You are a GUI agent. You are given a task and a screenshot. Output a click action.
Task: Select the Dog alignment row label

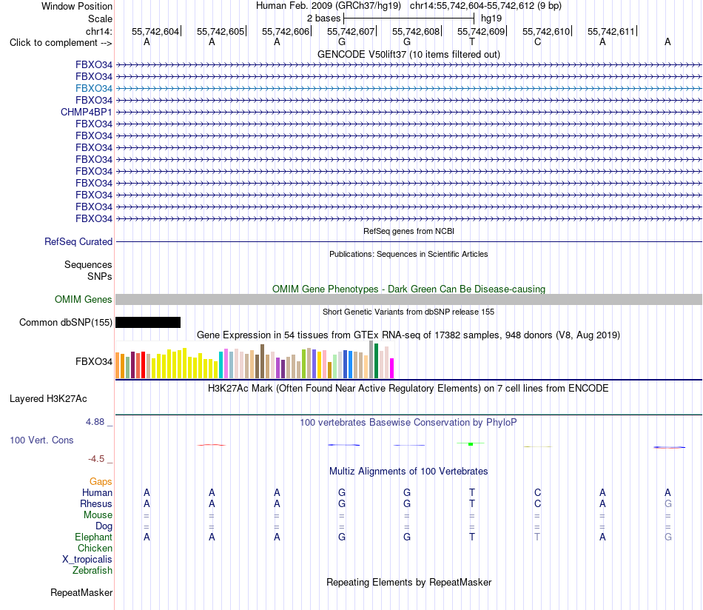pyautogui.click(x=104, y=526)
